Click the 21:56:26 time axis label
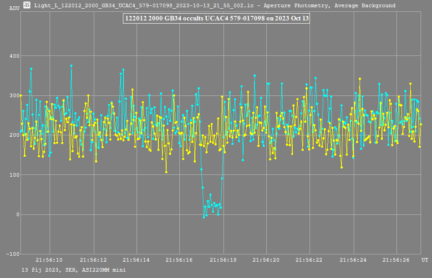The width and height of the screenshot is (432, 278). click(396, 260)
